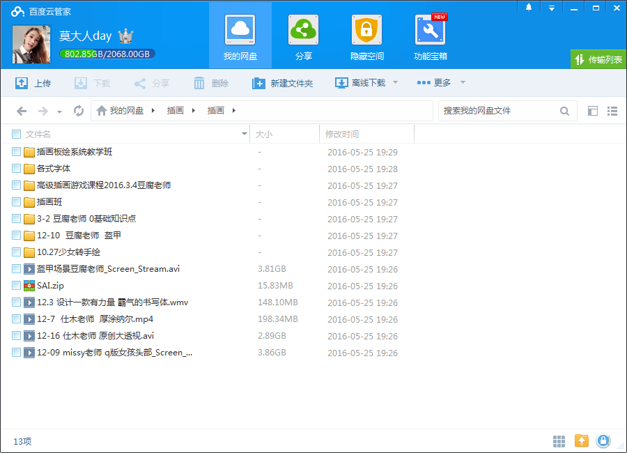627x453 pixels.
Task: Click the 下载 download button
Action: (x=92, y=83)
